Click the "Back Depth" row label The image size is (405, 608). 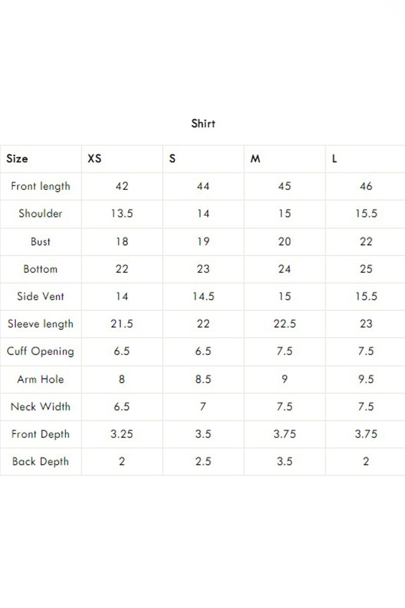[x=40, y=461]
